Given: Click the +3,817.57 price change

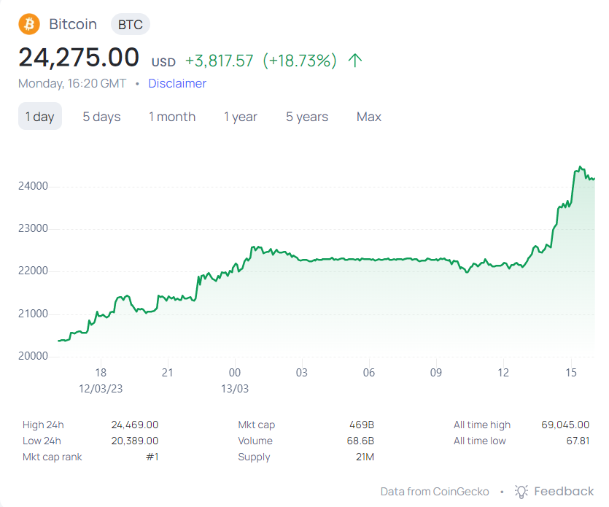Looking at the screenshot, I should coord(220,61).
